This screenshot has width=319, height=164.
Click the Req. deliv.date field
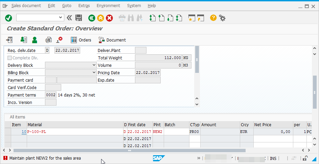tap(67, 50)
